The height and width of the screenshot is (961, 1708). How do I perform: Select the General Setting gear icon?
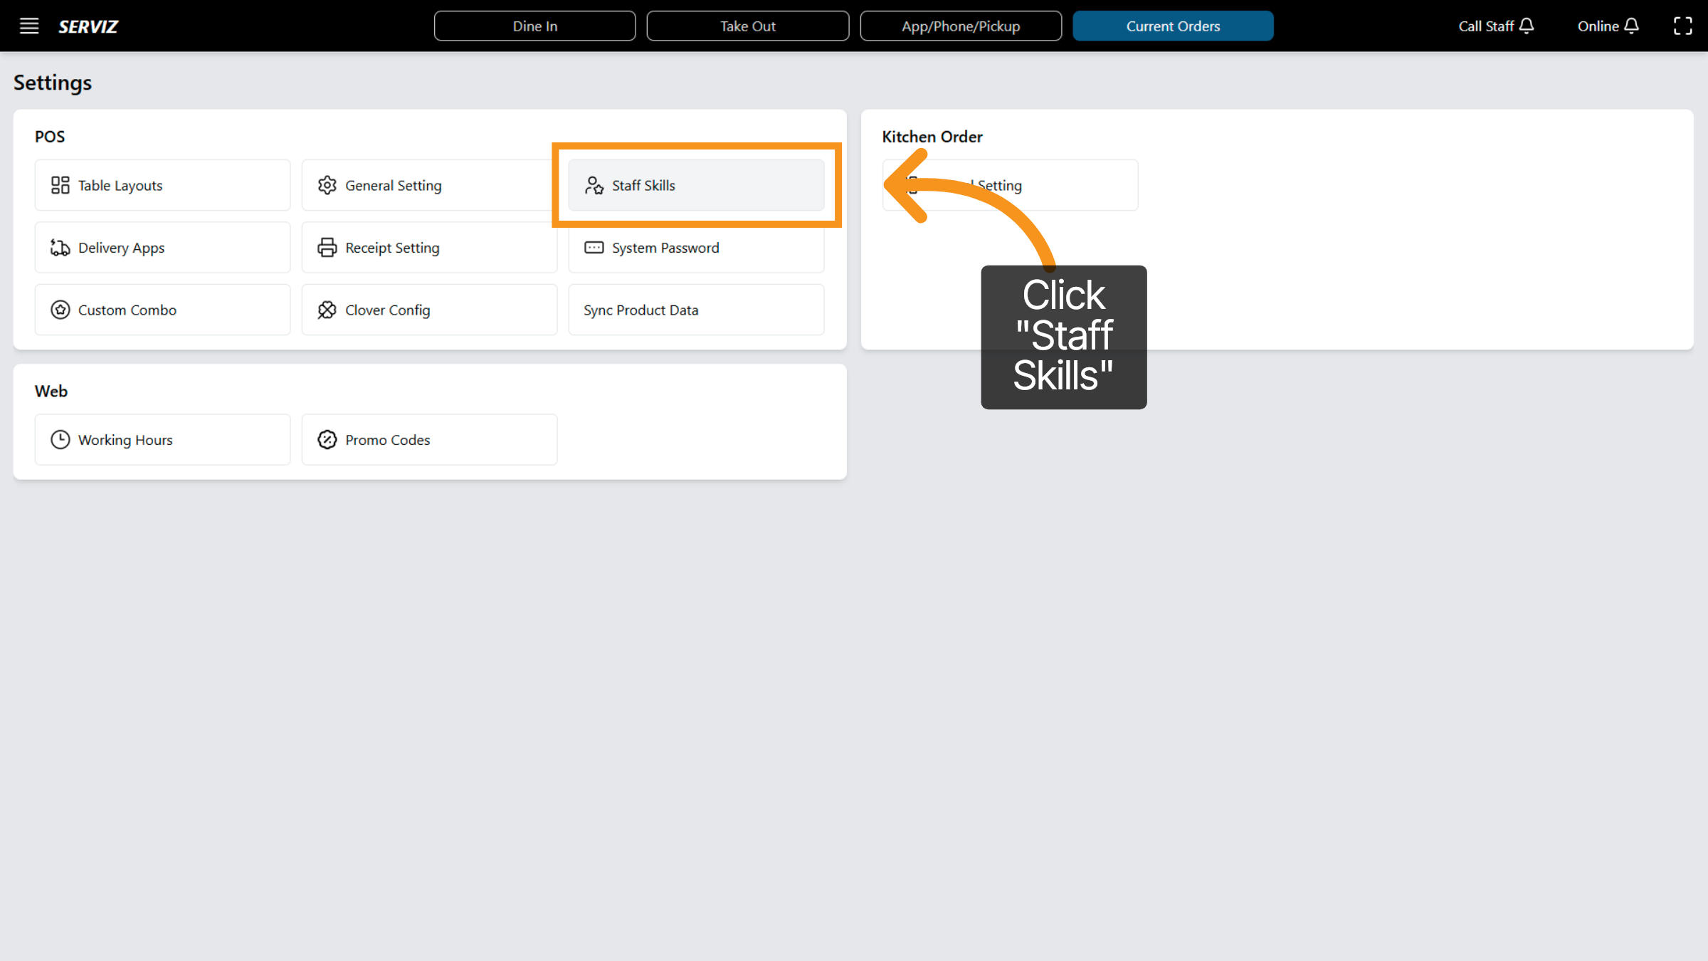click(327, 185)
